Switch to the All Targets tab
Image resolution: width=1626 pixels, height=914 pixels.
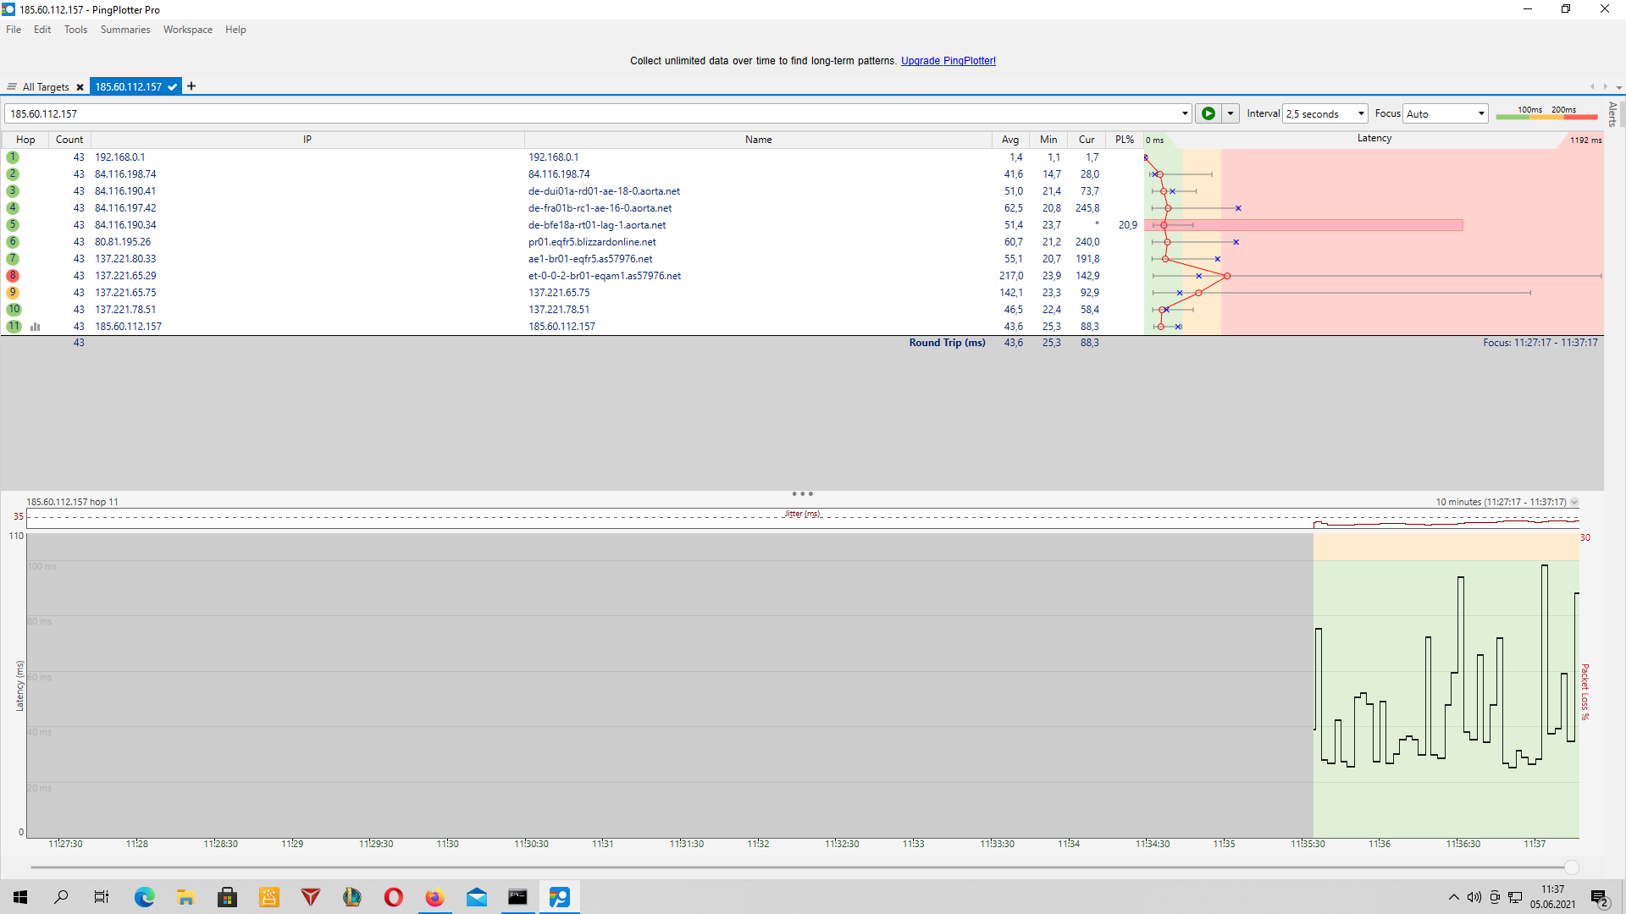(x=45, y=87)
